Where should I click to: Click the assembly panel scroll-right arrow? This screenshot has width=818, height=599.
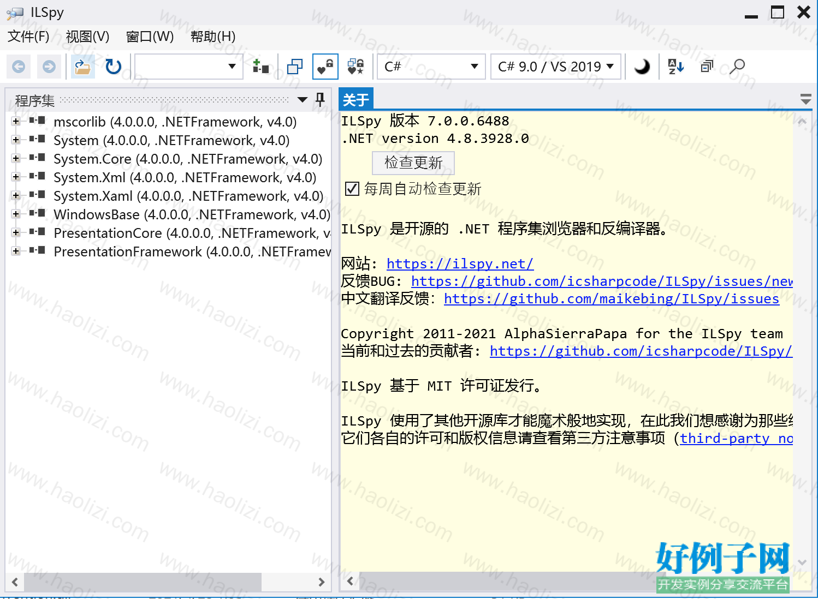[322, 582]
